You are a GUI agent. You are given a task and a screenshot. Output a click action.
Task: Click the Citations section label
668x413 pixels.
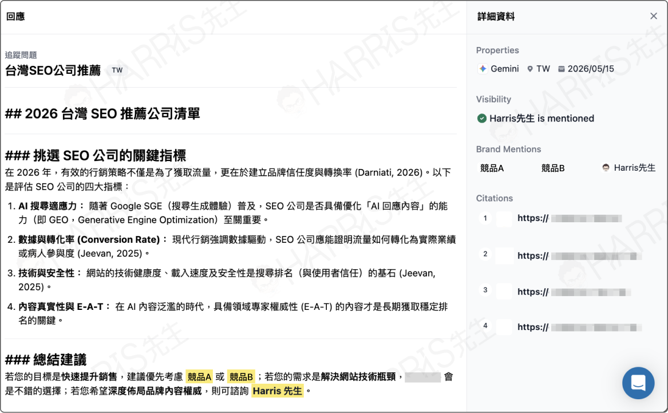[x=494, y=198]
